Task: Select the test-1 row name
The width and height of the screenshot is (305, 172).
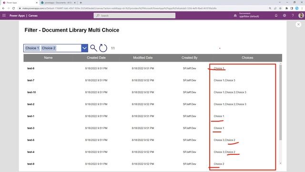Action: click(x=30, y=116)
